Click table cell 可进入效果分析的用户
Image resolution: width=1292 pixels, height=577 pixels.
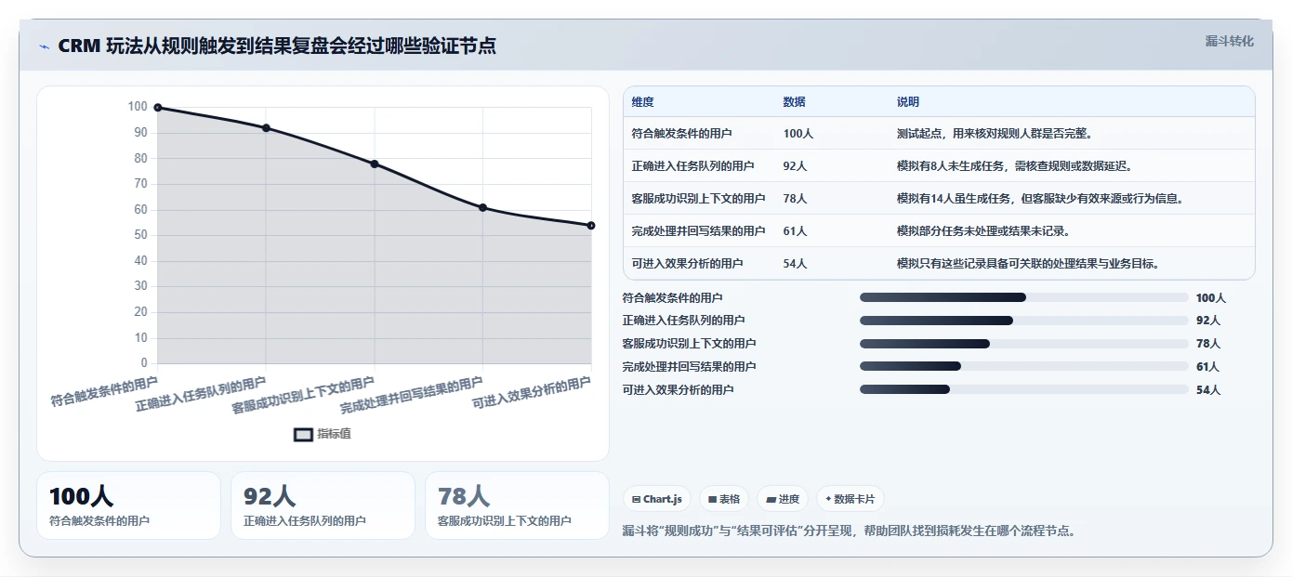[x=687, y=264]
